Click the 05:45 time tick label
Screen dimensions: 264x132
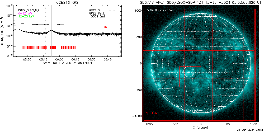[43, 60]
